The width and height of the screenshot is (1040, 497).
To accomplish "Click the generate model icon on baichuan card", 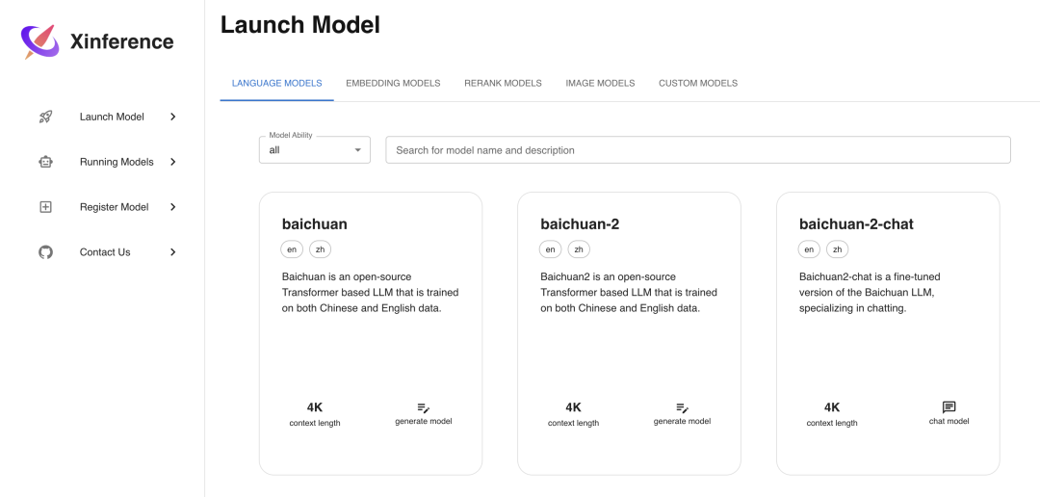I will click(x=424, y=408).
